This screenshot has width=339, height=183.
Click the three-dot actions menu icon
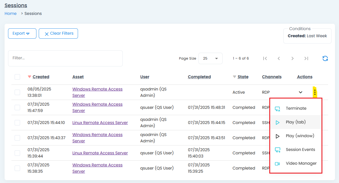(x=315, y=92)
